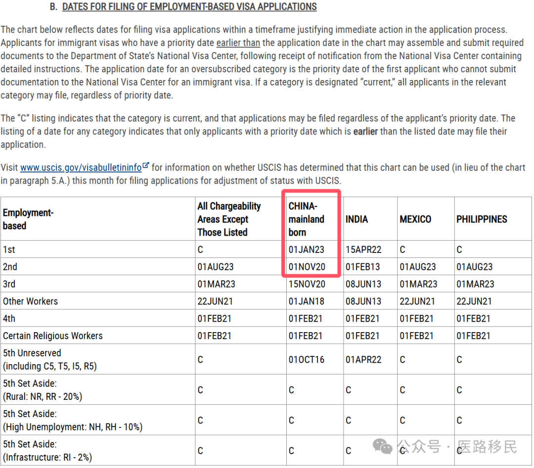Click the "1st" row label
Image resolution: width=534 pixels, height=468 pixels.
click(9, 250)
